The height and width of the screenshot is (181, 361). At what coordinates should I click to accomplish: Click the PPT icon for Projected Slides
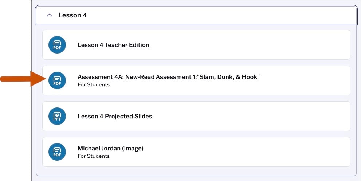click(x=57, y=116)
